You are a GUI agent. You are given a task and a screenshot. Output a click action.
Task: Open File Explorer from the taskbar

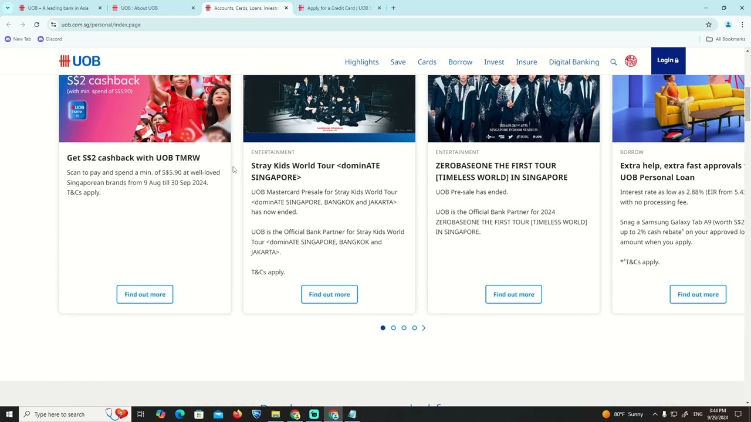point(276,414)
